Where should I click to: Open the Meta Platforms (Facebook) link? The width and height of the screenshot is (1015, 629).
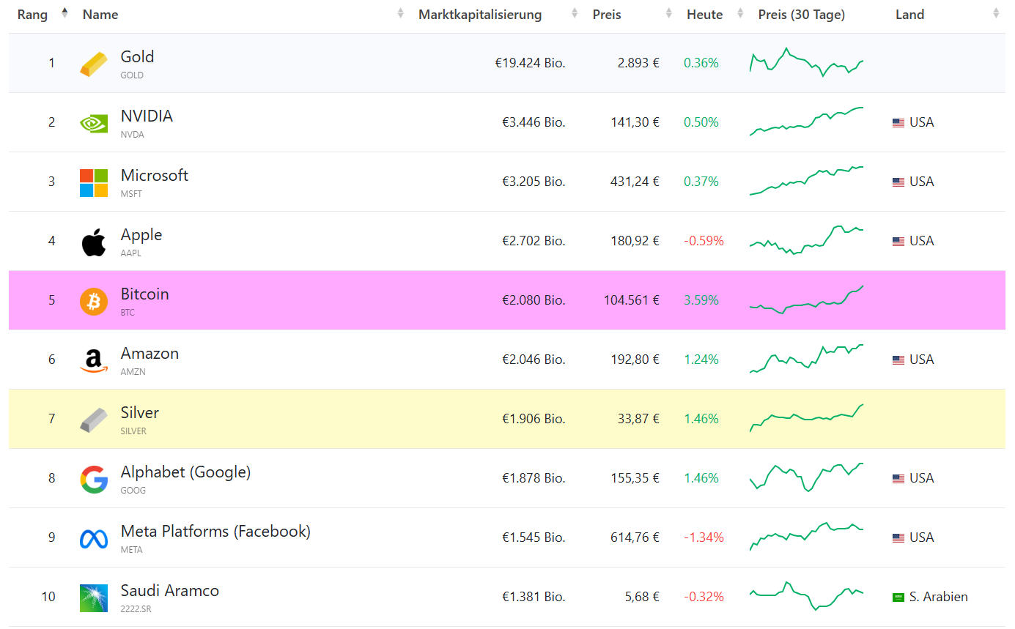click(x=215, y=532)
